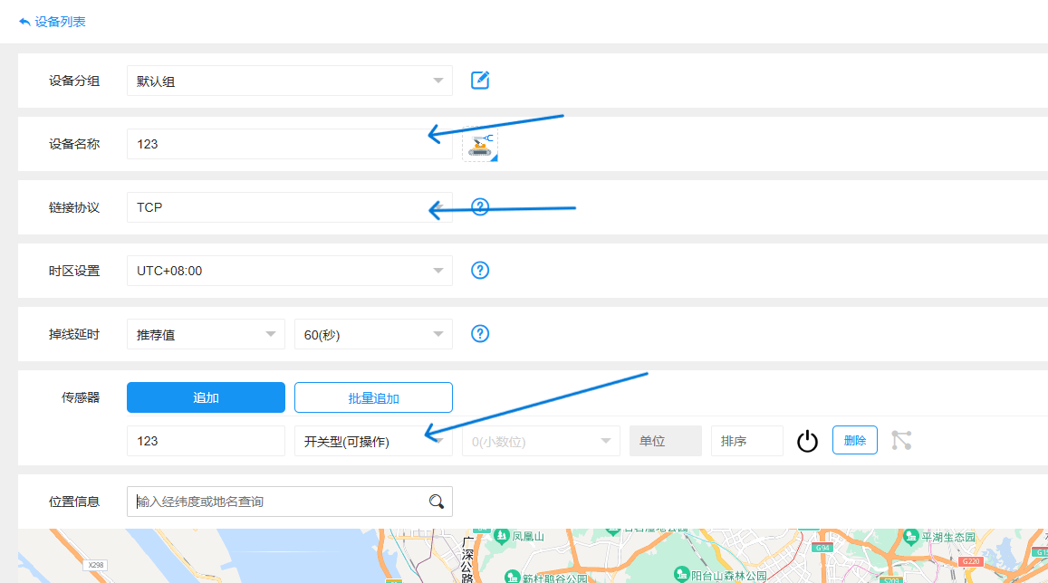Click the magnifier search icon in 位置信息
The image size is (1048, 583).
pyautogui.click(x=436, y=501)
